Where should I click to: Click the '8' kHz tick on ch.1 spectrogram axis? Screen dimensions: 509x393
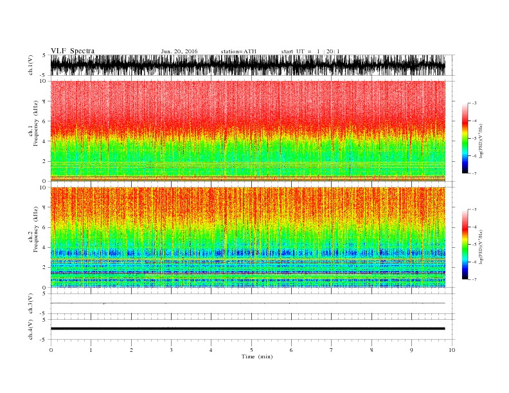pos(44,101)
